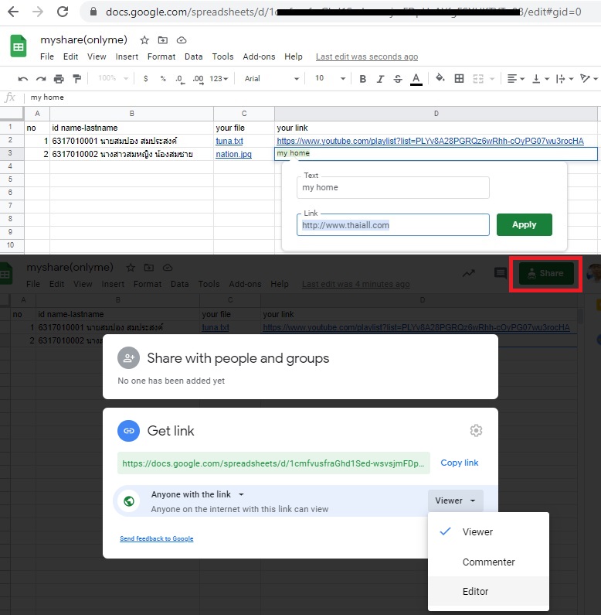Expand the font size 10 dropdown
The width and height of the screenshot is (601, 615).
pos(329,78)
